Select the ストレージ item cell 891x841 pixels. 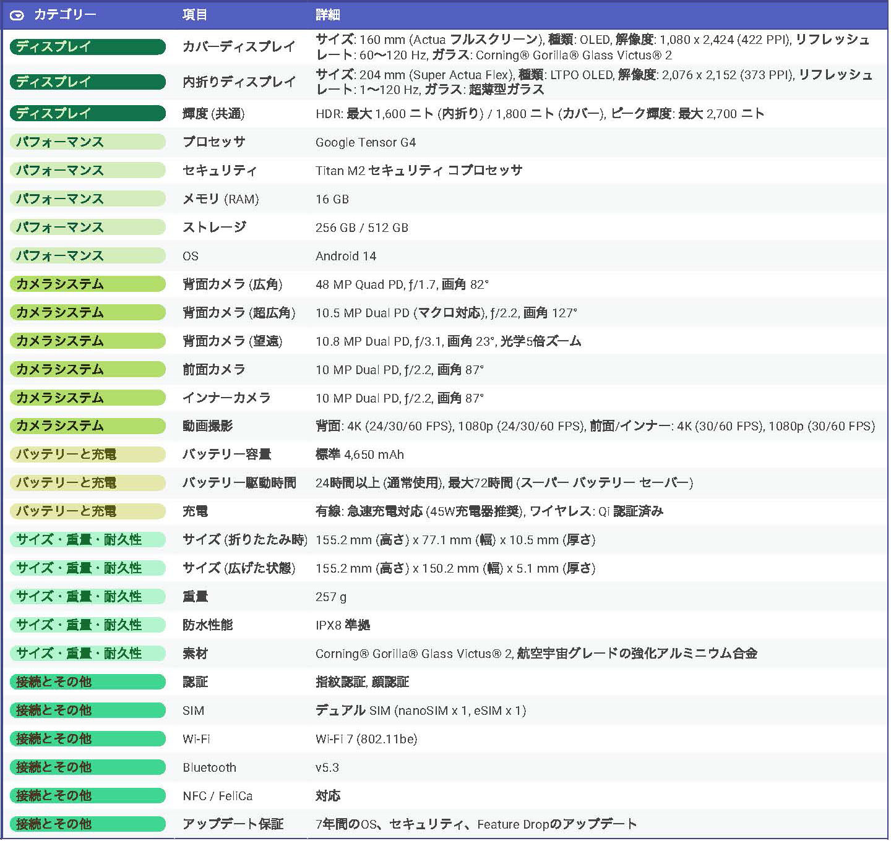[214, 228]
